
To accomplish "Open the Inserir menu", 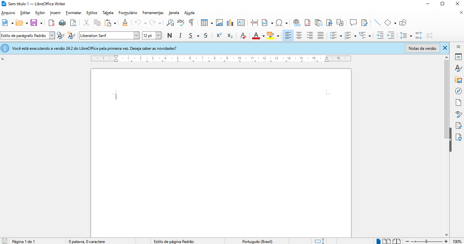I will point(55,13).
